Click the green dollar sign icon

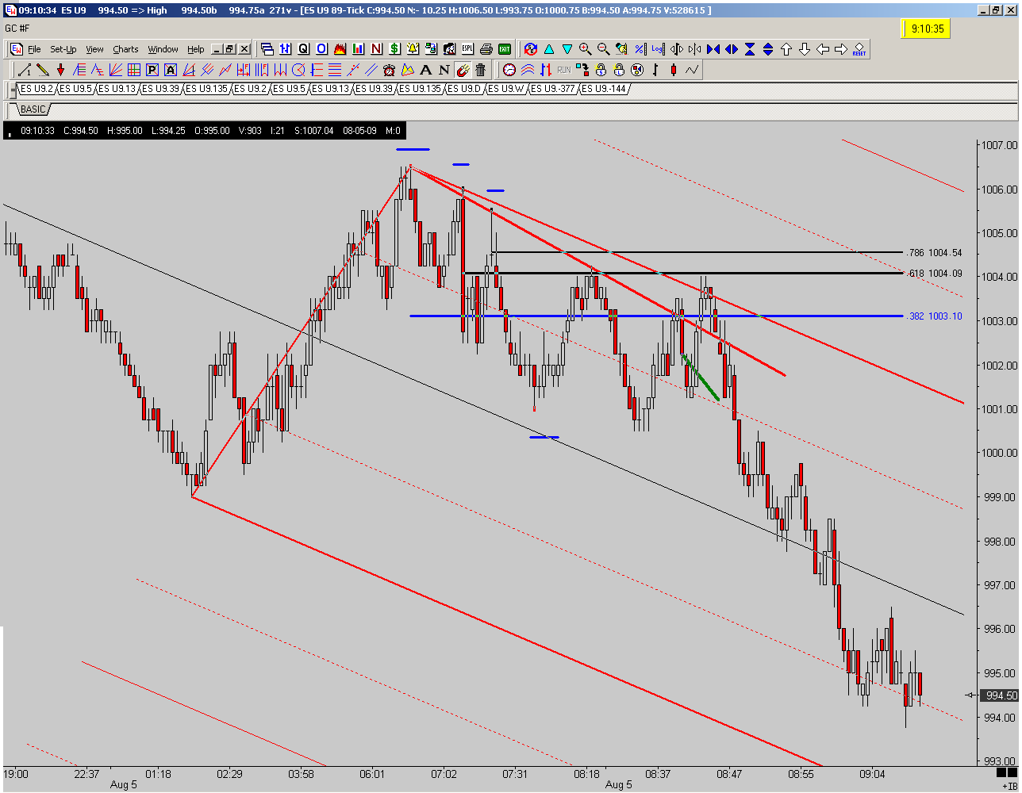[x=394, y=49]
